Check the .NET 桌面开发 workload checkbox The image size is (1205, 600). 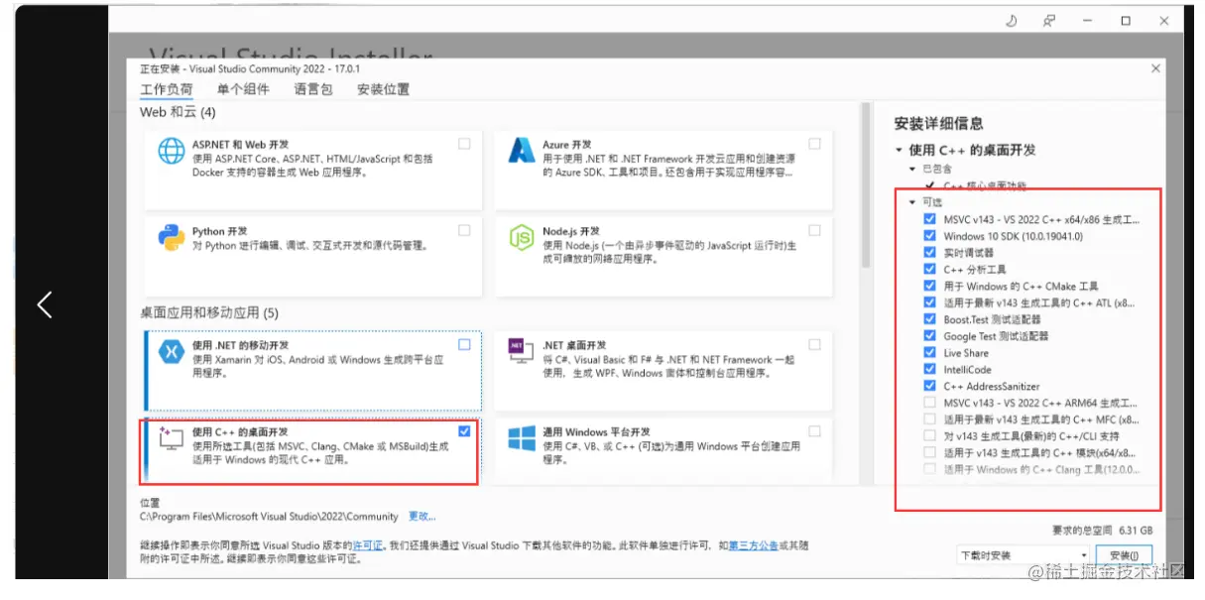click(814, 345)
